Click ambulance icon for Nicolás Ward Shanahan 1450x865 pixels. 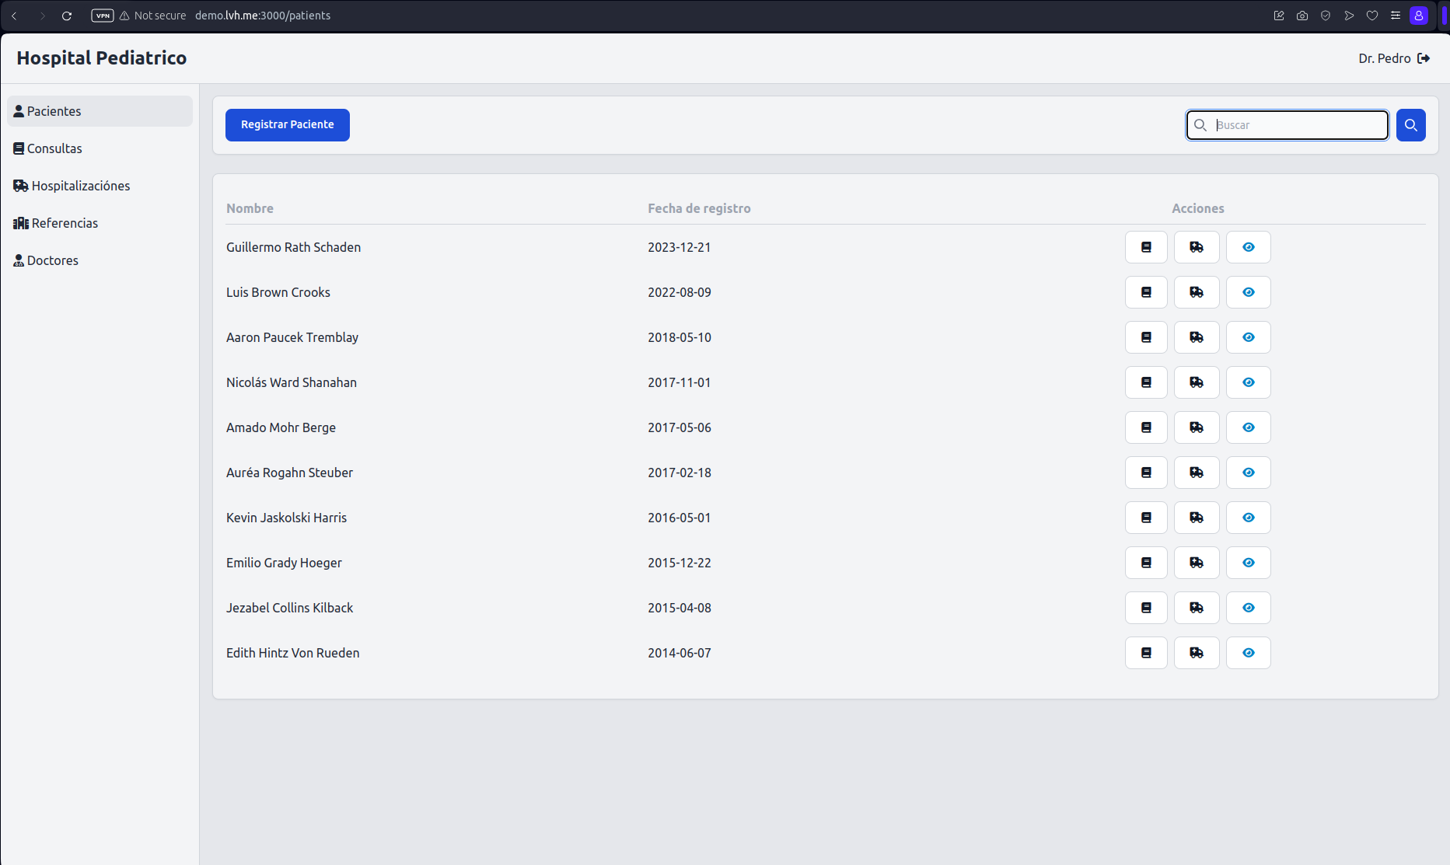(1197, 382)
